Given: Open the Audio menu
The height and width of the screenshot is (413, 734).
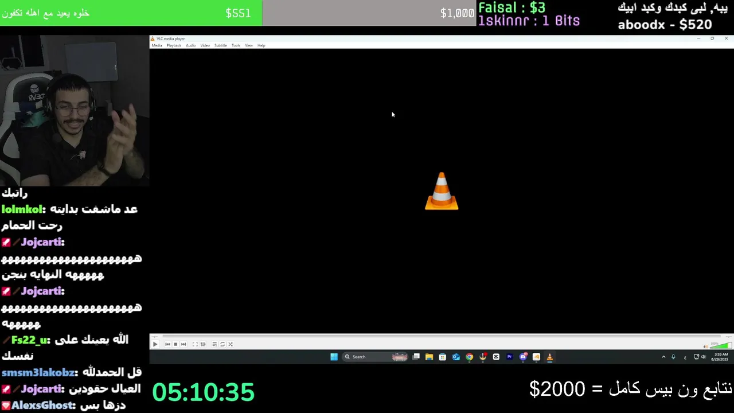Looking at the screenshot, I should 190,45.
